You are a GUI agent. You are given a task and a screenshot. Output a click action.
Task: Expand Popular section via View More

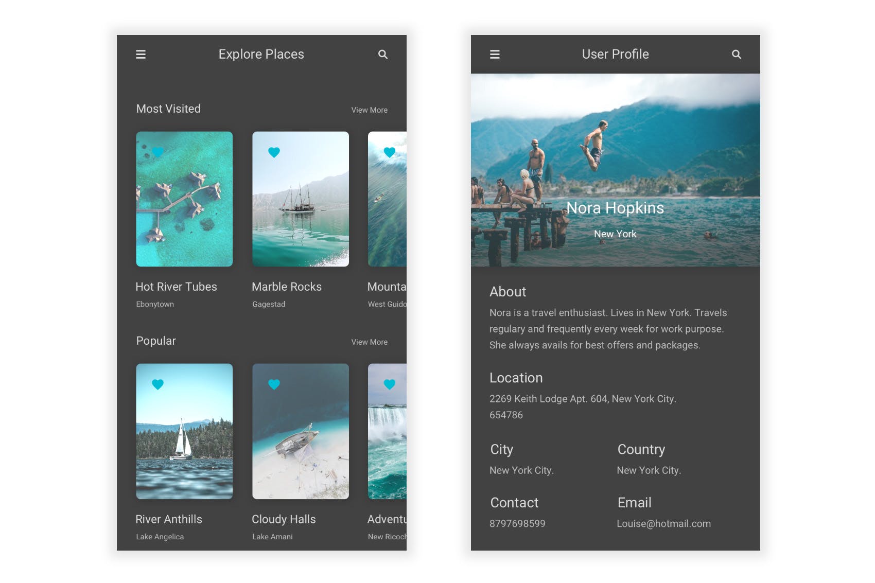click(369, 342)
